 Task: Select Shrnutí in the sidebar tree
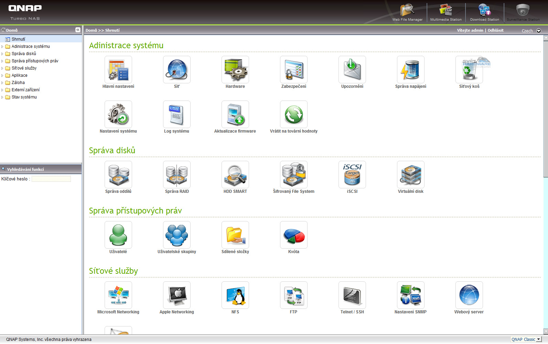point(18,39)
